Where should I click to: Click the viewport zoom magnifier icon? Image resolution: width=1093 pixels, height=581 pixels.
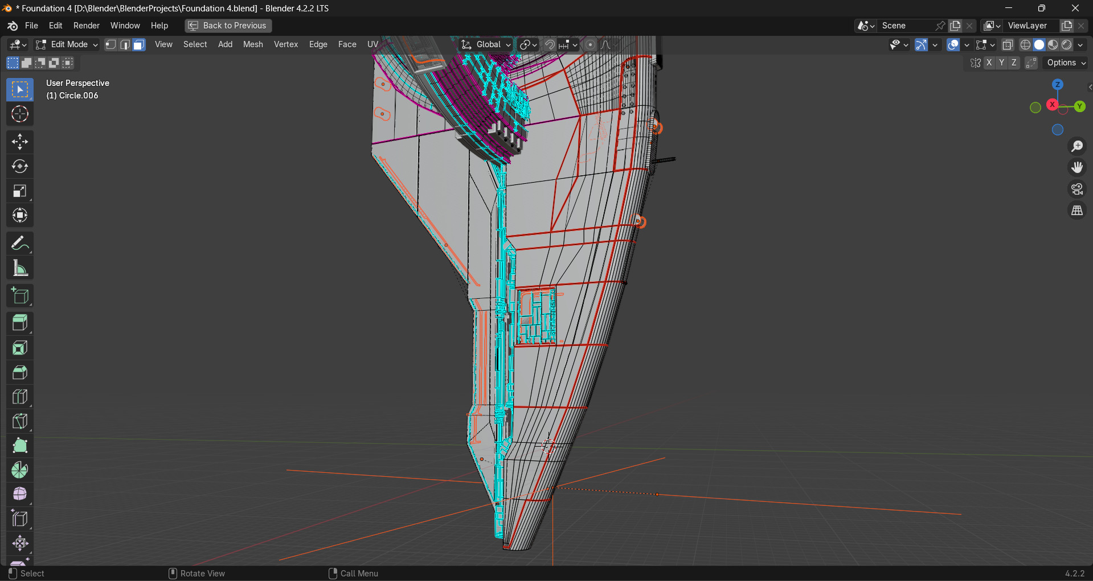tap(1077, 147)
